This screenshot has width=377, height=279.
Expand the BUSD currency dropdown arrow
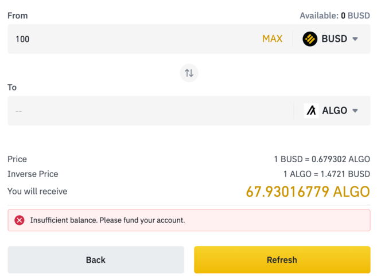(x=355, y=39)
